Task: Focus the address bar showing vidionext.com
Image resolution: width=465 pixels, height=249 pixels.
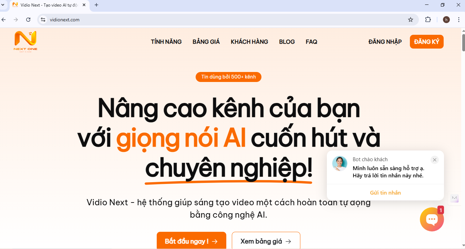Action: (227, 20)
